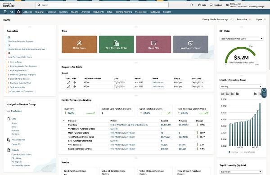Image resolution: width=270 pixels, height=175 pixels.
Task: Click Purchases by Vendor report shortcut
Action: 21,166
